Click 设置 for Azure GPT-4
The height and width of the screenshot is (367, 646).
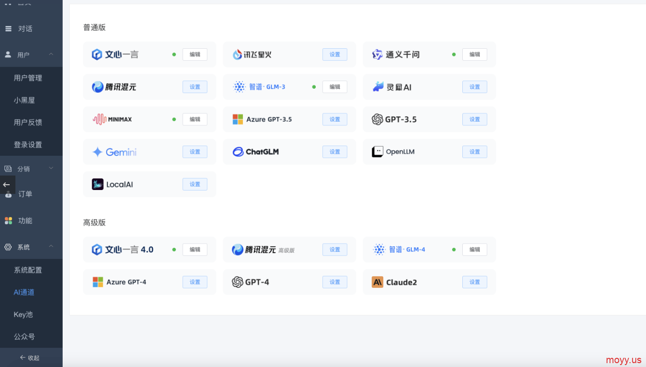(x=195, y=282)
